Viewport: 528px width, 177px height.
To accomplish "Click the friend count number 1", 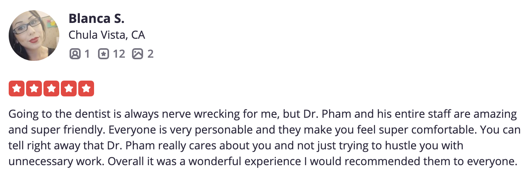I will [87, 53].
